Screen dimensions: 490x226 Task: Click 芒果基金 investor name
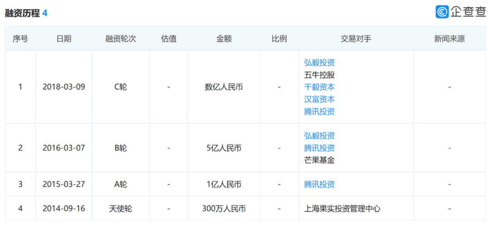pos(319,160)
